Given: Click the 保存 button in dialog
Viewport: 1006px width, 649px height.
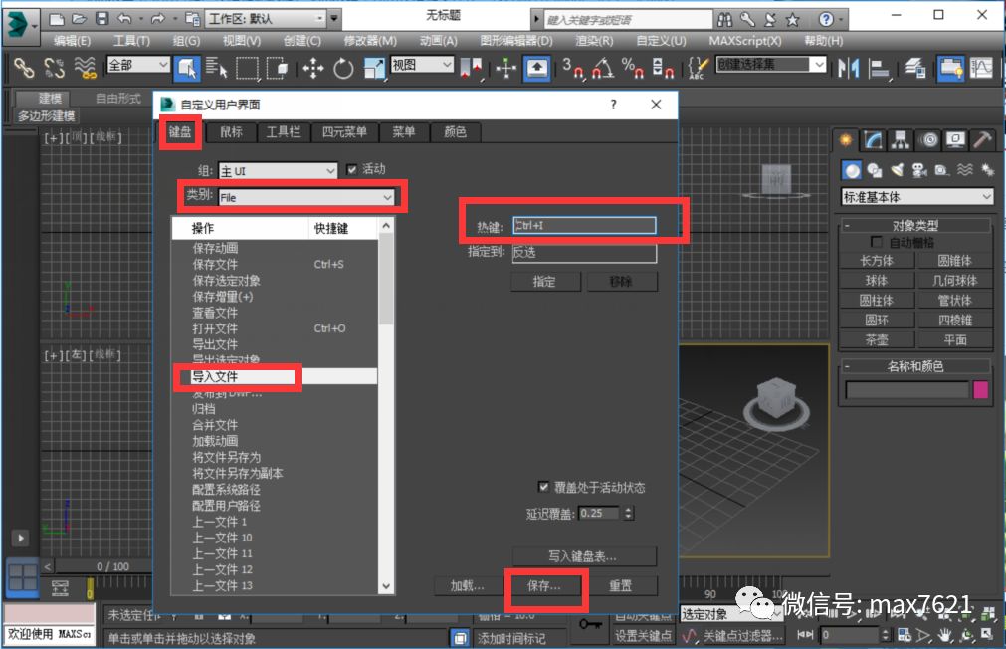Looking at the screenshot, I should click(544, 585).
